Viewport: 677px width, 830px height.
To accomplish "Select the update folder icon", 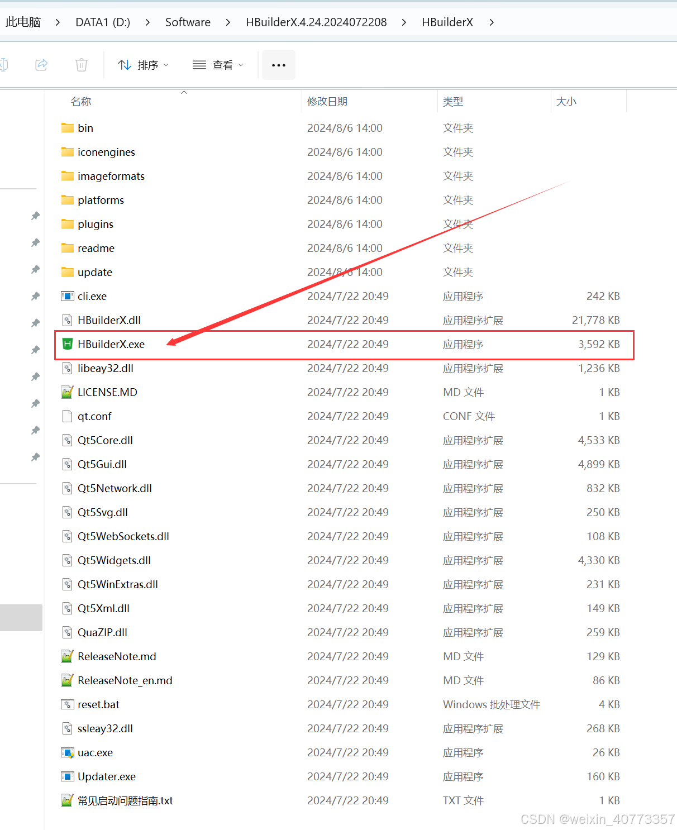I will pyautogui.click(x=68, y=272).
